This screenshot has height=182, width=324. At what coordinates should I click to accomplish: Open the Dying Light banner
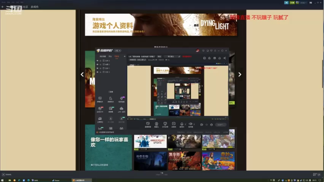coord(161,25)
